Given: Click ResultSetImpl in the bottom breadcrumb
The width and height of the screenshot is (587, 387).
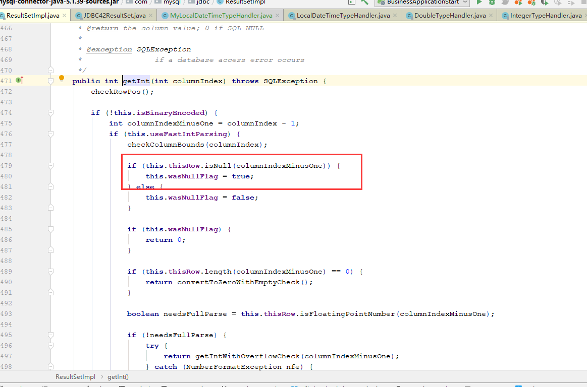Looking at the screenshot, I should 75,377.
